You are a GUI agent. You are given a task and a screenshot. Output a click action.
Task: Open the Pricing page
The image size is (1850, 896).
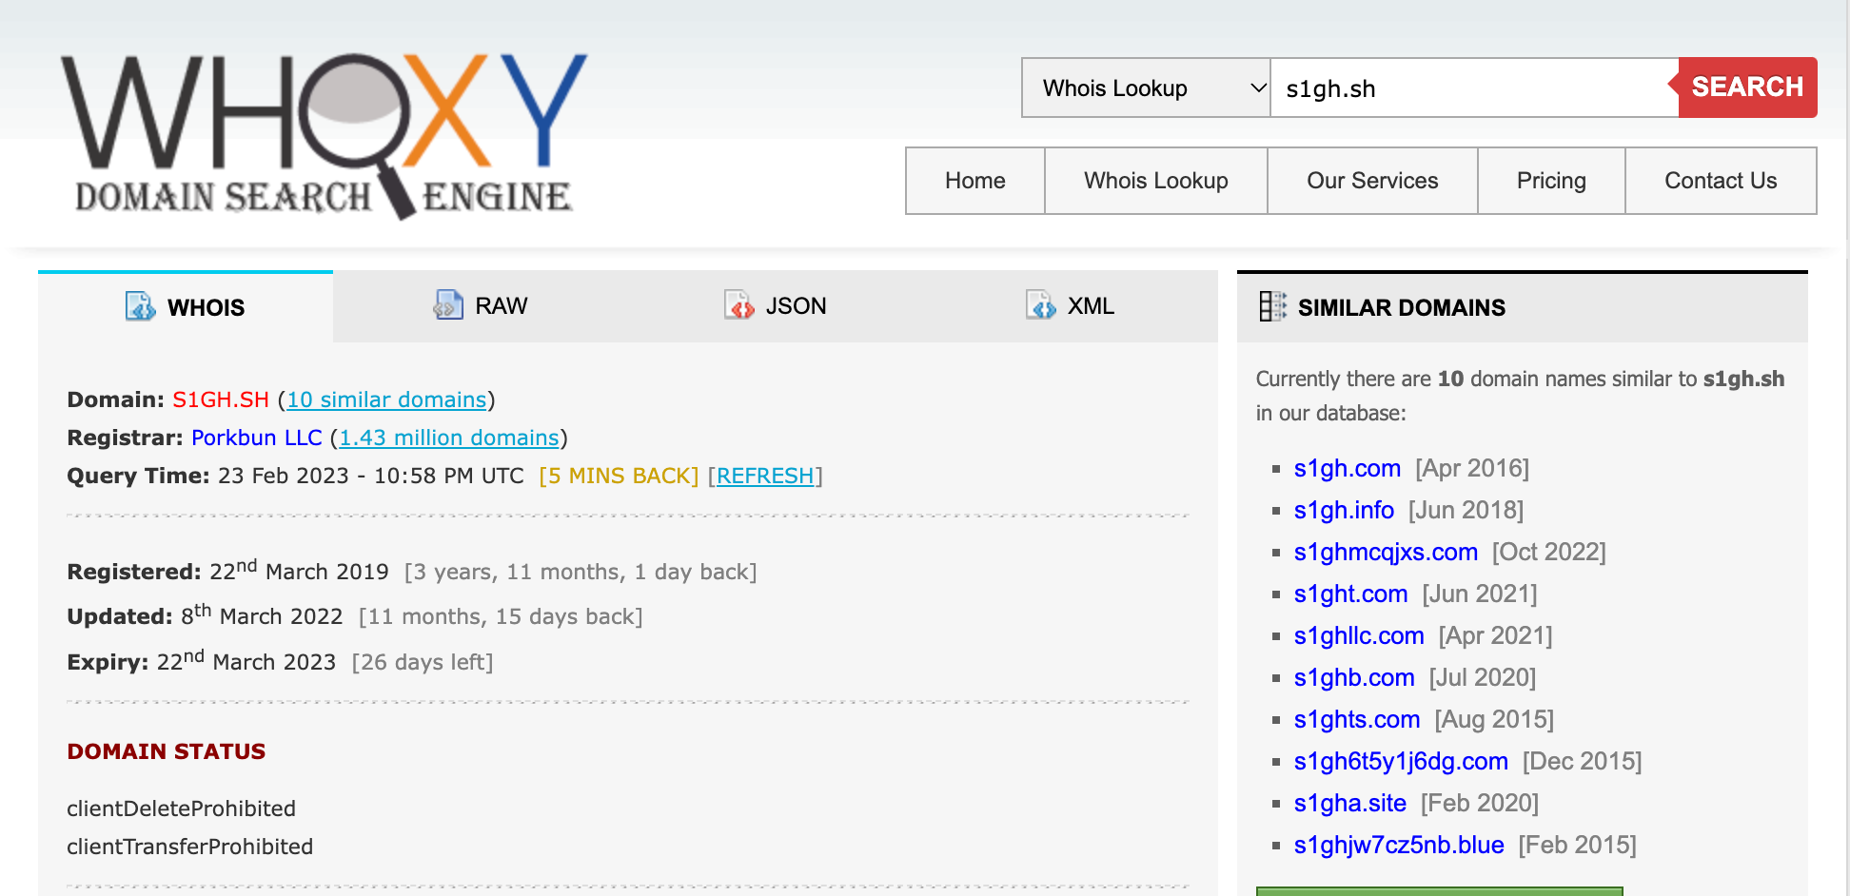pyautogui.click(x=1550, y=180)
